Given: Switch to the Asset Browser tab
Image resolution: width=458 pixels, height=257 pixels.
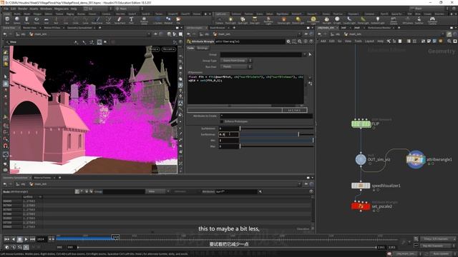Looking at the screenshot, I should [218, 28].
